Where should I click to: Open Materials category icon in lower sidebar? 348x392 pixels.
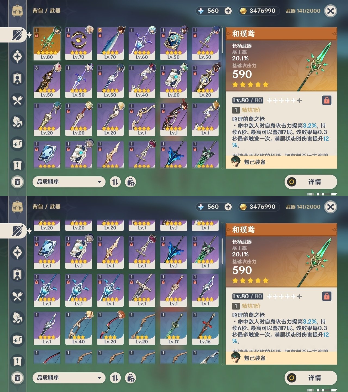tap(17, 318)
